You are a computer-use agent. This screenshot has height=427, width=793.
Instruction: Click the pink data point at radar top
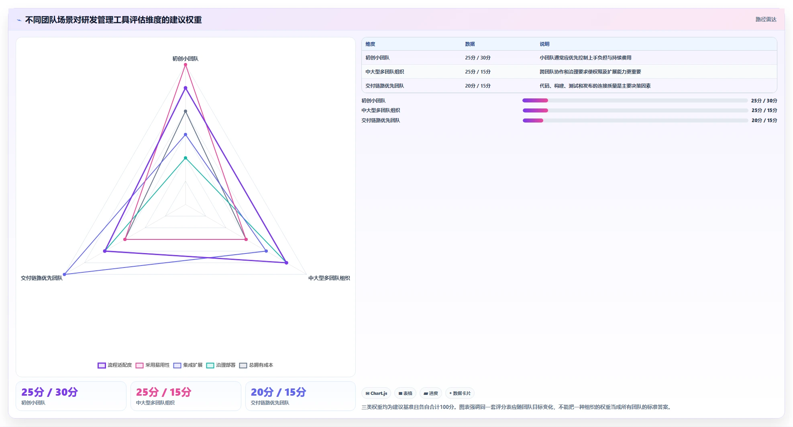point(186,65)
